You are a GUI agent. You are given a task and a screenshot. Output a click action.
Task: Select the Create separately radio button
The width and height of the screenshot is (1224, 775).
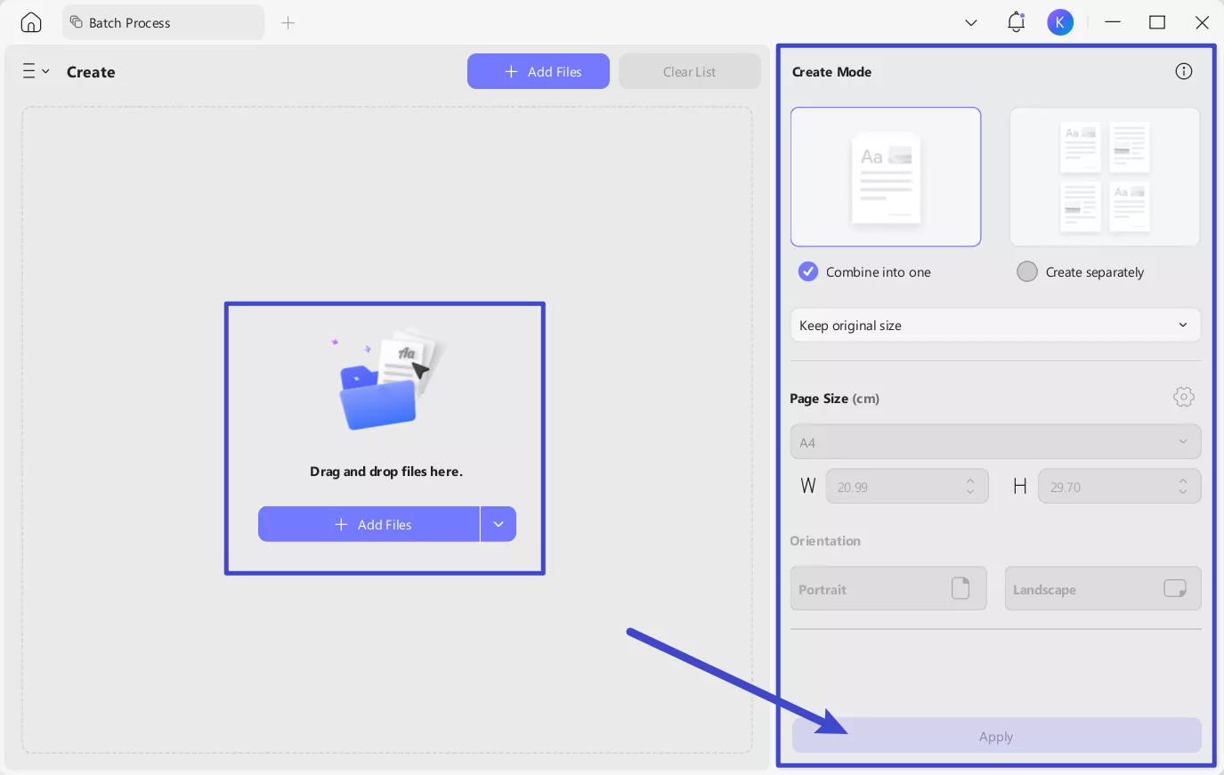coord(1027,271)
